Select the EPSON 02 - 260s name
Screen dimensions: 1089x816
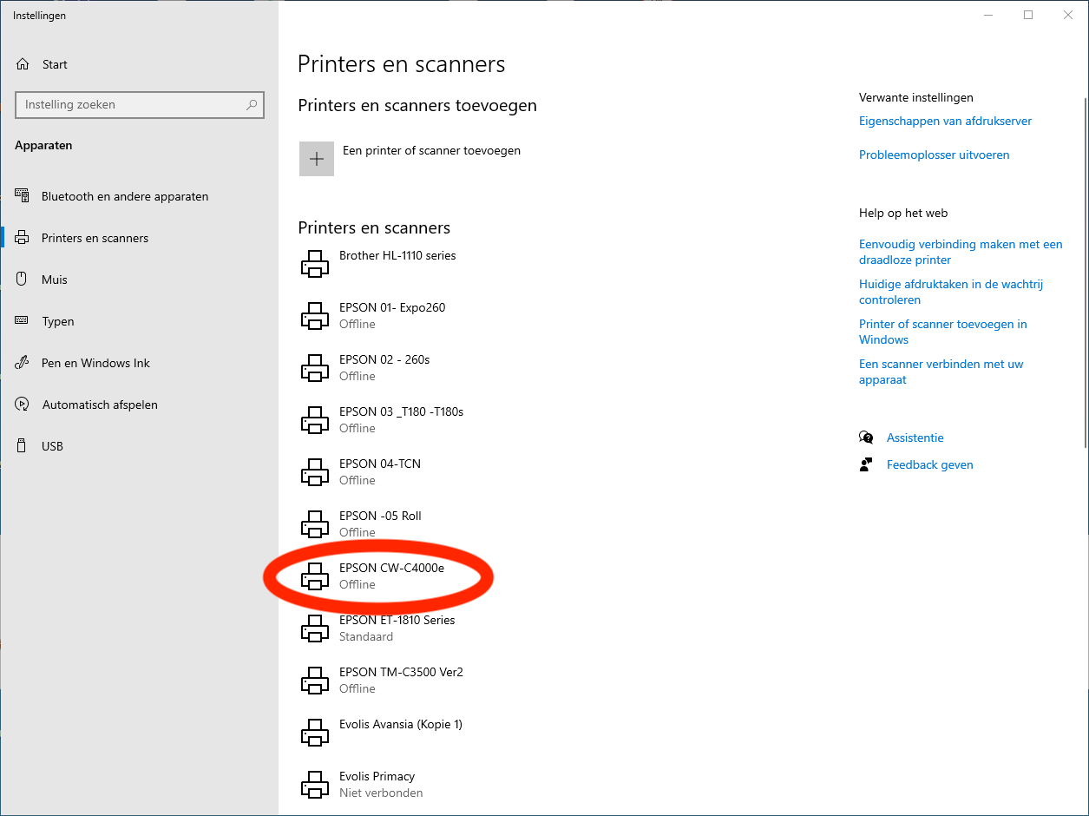coord(384,359)
